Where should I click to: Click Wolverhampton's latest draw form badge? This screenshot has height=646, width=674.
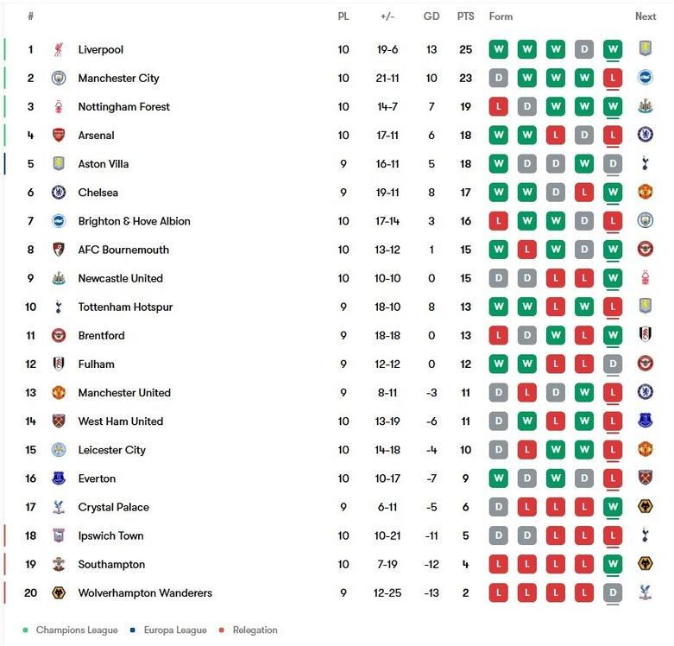(613, 593)
